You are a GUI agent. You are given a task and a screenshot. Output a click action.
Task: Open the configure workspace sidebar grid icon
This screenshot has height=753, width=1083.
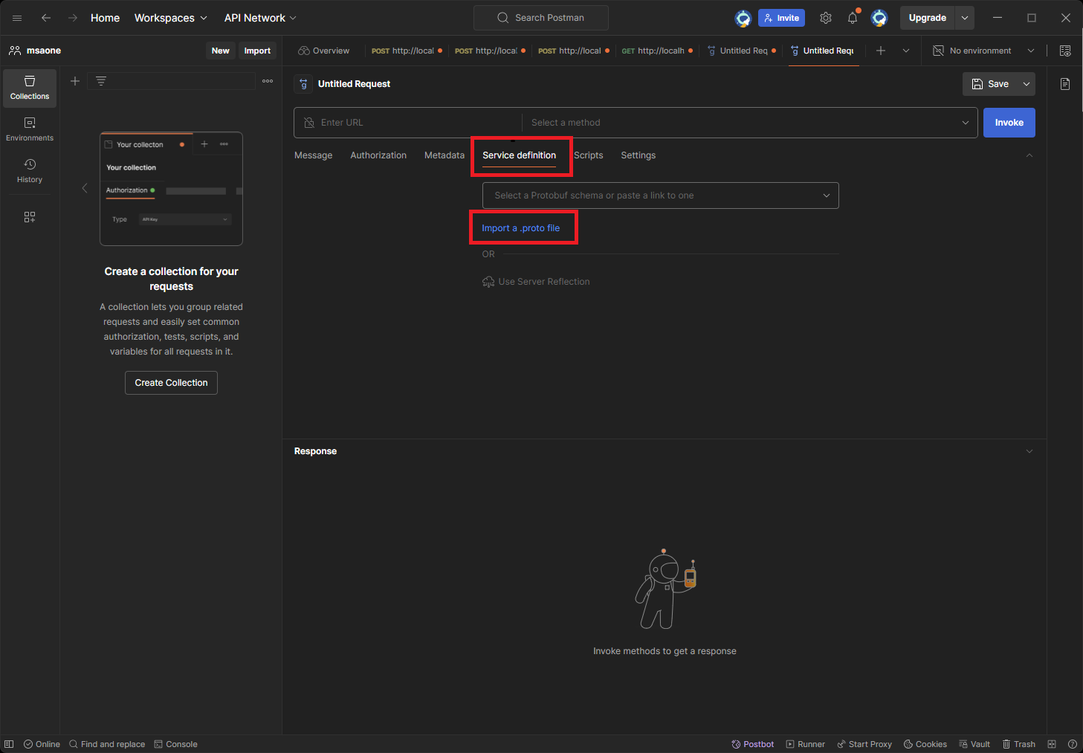30,217
